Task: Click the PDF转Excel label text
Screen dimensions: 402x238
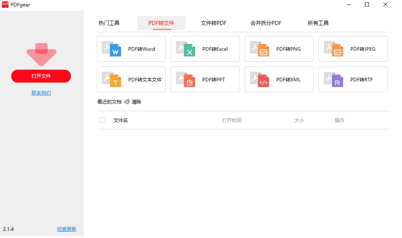Action: click(x=215, y=49)
